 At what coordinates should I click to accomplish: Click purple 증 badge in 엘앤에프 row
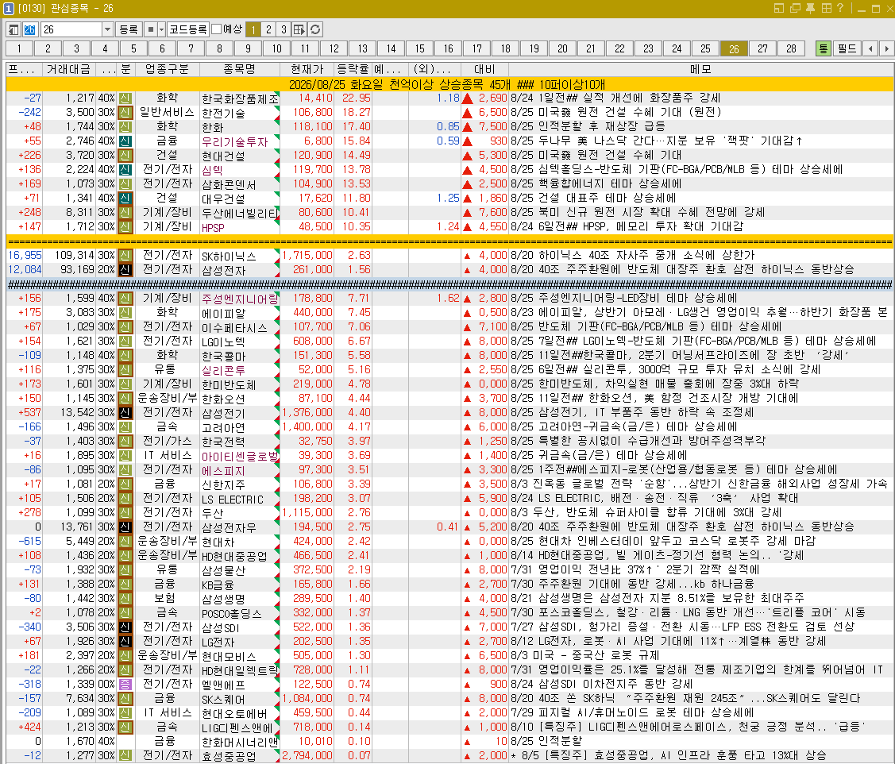(x=125, y=684)
